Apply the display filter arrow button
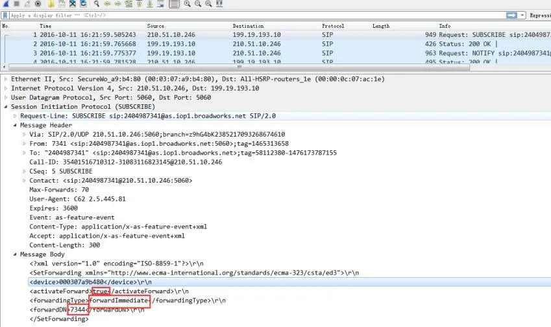The height and width of the screenshot is (327, 551). pos(511,15)
